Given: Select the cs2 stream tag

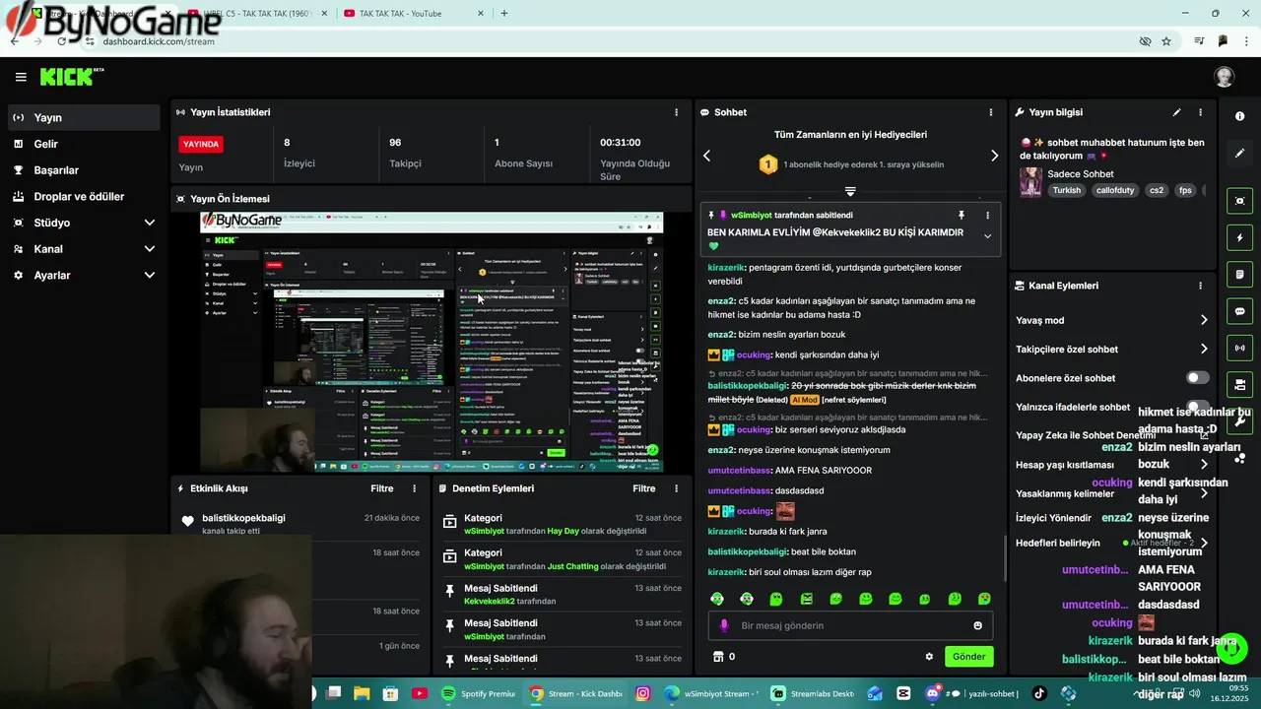Looking at the screenshot, I should 1157,190.
